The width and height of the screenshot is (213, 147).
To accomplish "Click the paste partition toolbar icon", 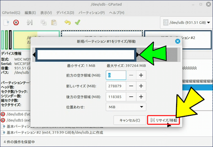I will [x=54, y=22].
